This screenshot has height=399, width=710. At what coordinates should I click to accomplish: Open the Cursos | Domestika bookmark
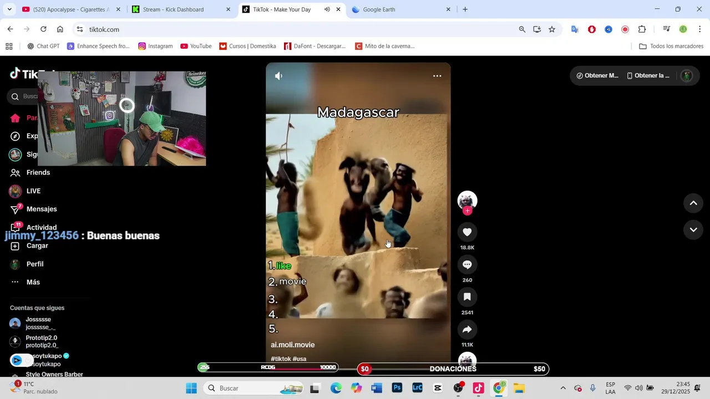[x=247, y=47]
